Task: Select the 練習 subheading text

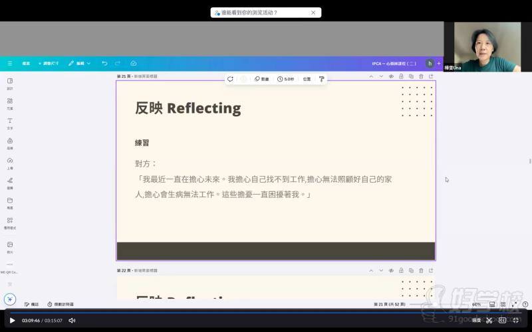Action: click(x=142, y=143)
